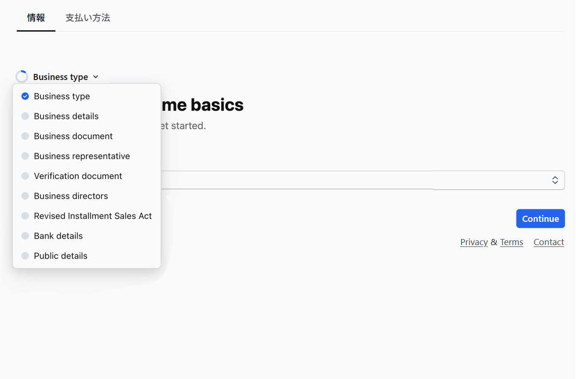The width and height of the screenshot is (576, 379).
Task: Click the stepper chevrons on the select field
Action: click(555, 180)
